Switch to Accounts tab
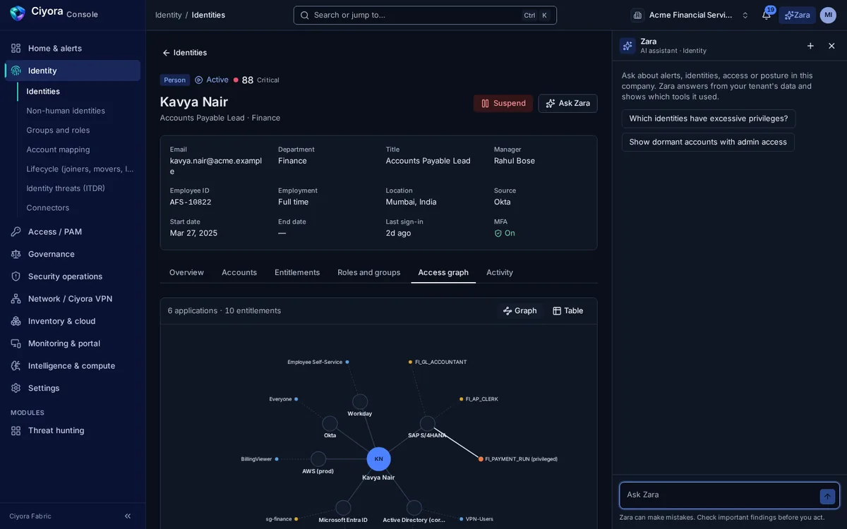847x529 pixels. (x=239, y=272)
